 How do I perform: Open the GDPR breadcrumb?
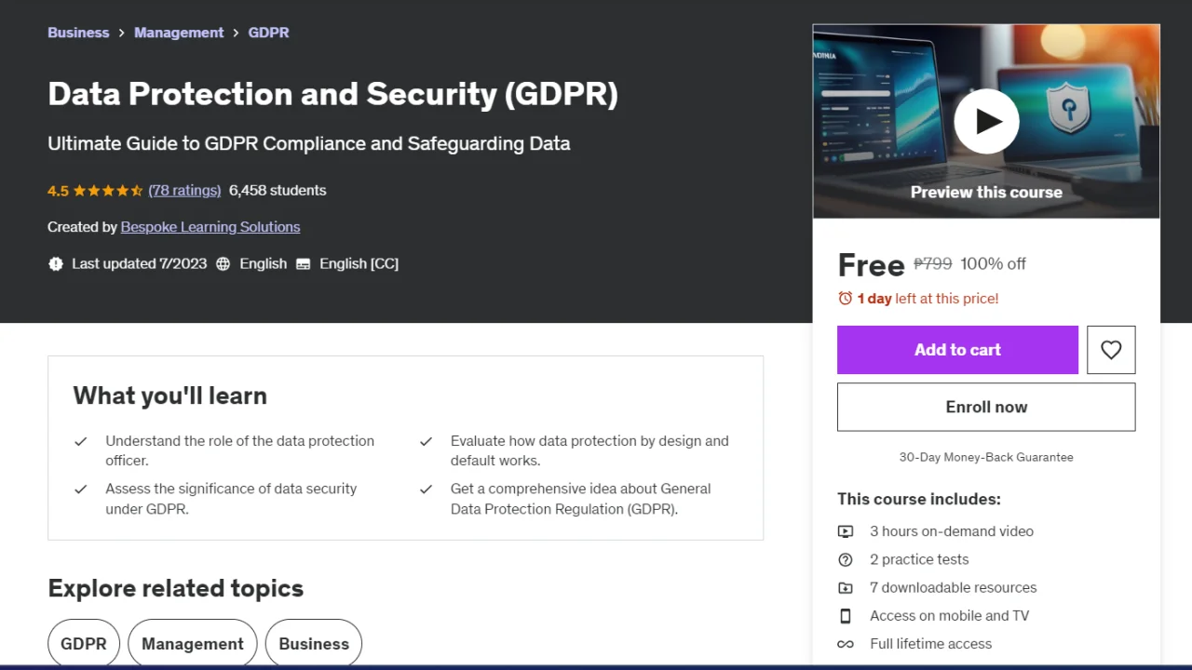point(268,33)
